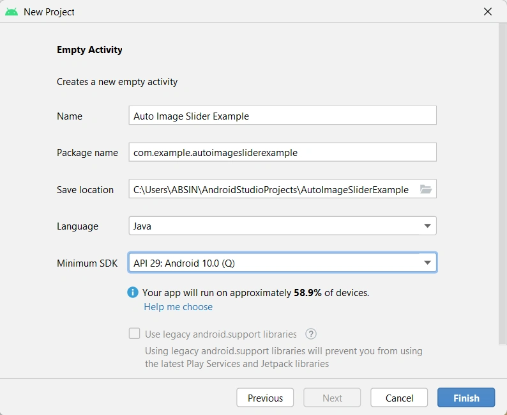Focus the Name text field
This screenshot has width=507, height=415.
click(282, 115)
